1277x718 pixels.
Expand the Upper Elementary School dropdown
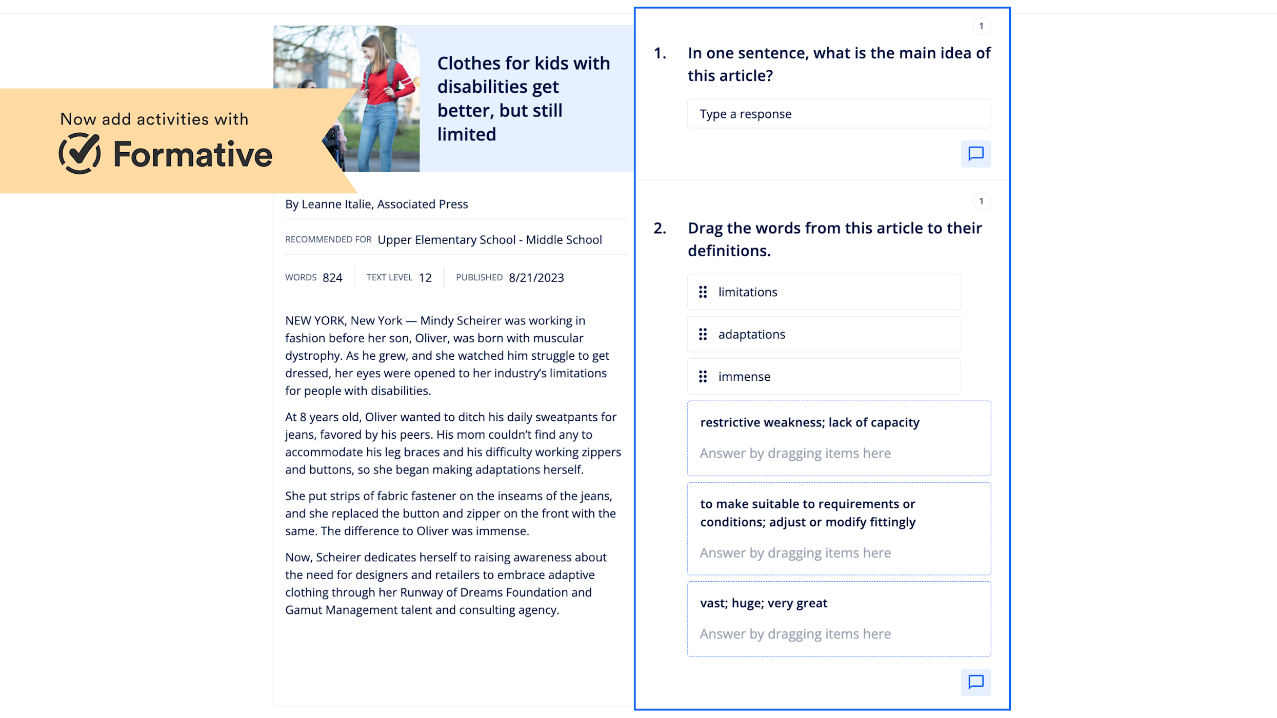tap(489, 239)
